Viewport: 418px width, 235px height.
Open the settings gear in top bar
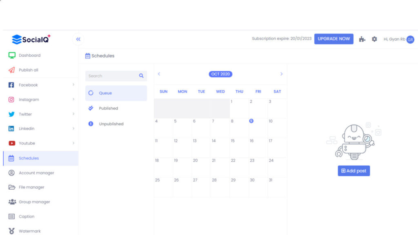pos(374,39)
